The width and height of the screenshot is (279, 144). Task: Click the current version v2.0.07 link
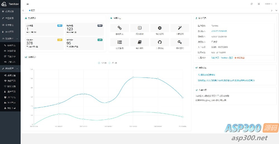[219, 31]
